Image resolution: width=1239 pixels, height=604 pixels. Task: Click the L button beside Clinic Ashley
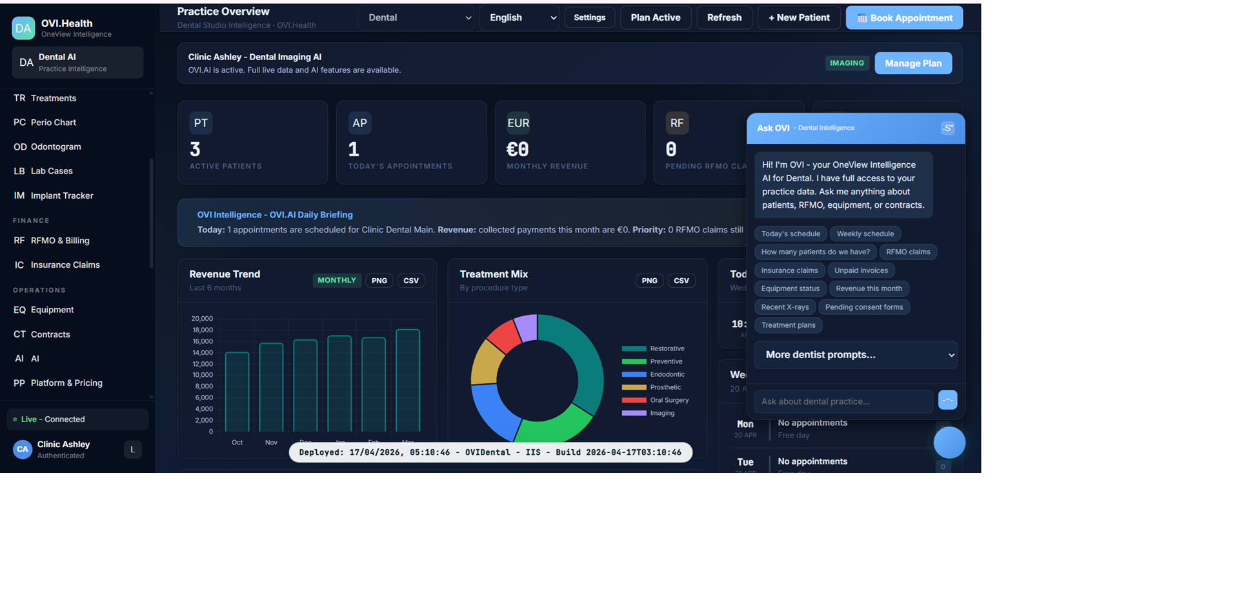coord(132,450)
